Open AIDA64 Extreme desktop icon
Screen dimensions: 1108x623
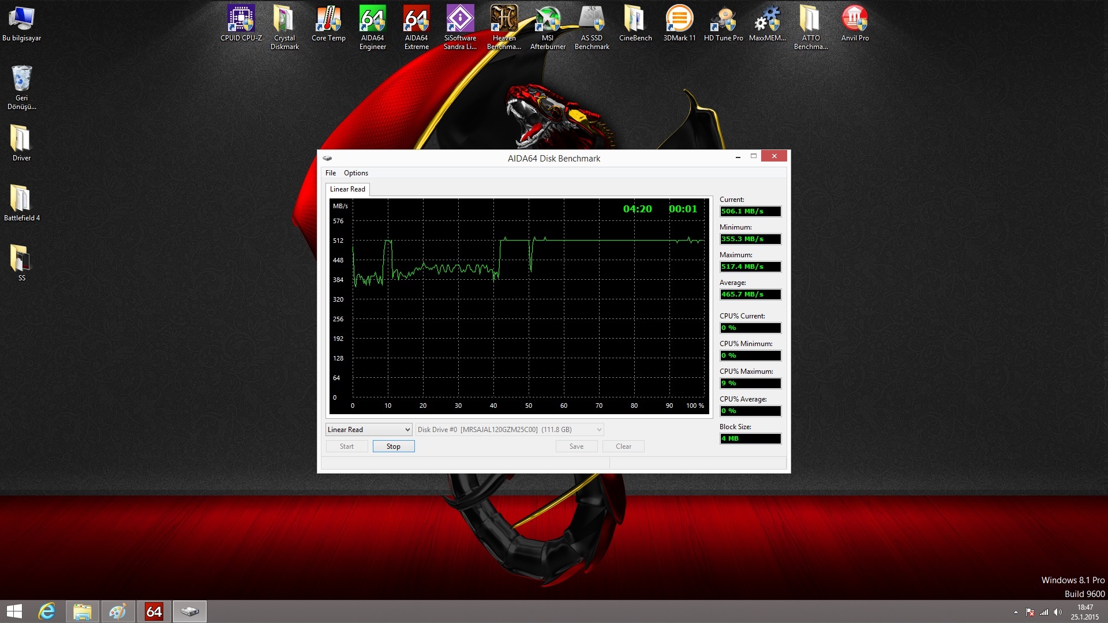[416, 28]
